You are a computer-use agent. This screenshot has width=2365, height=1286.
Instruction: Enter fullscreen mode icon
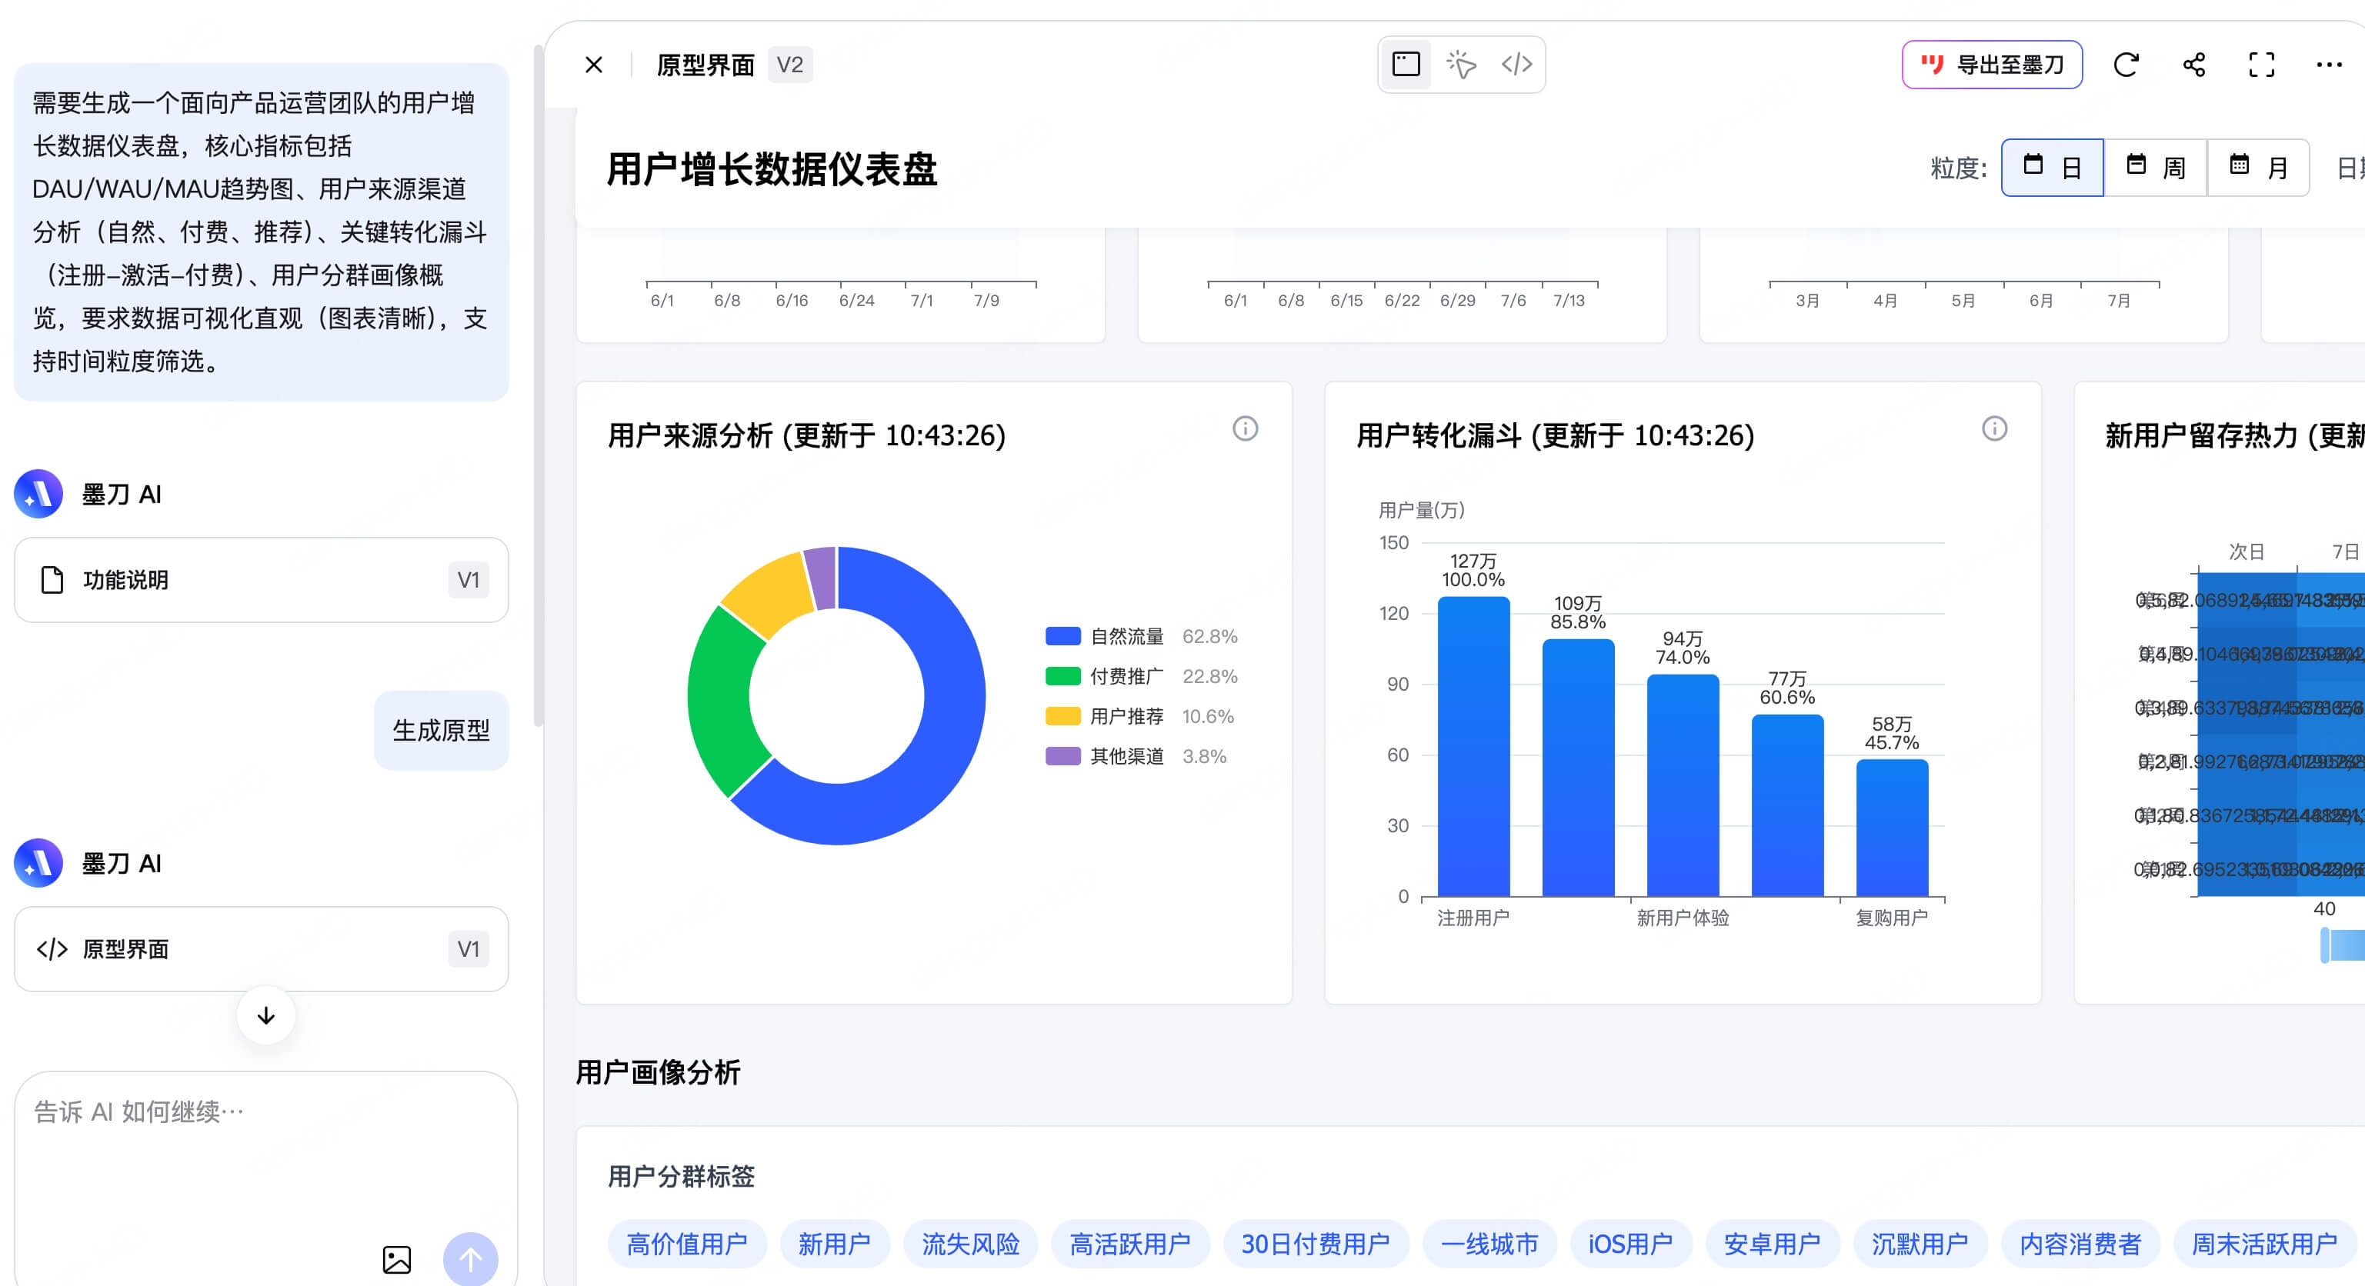pos(2261,65)
